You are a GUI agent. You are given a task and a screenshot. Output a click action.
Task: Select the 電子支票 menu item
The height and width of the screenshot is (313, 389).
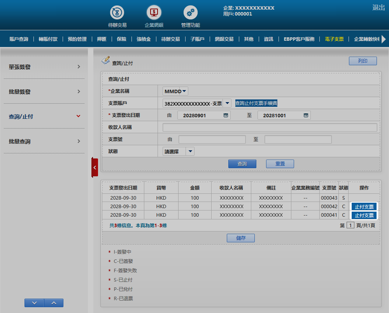click(x=334, y=39)
